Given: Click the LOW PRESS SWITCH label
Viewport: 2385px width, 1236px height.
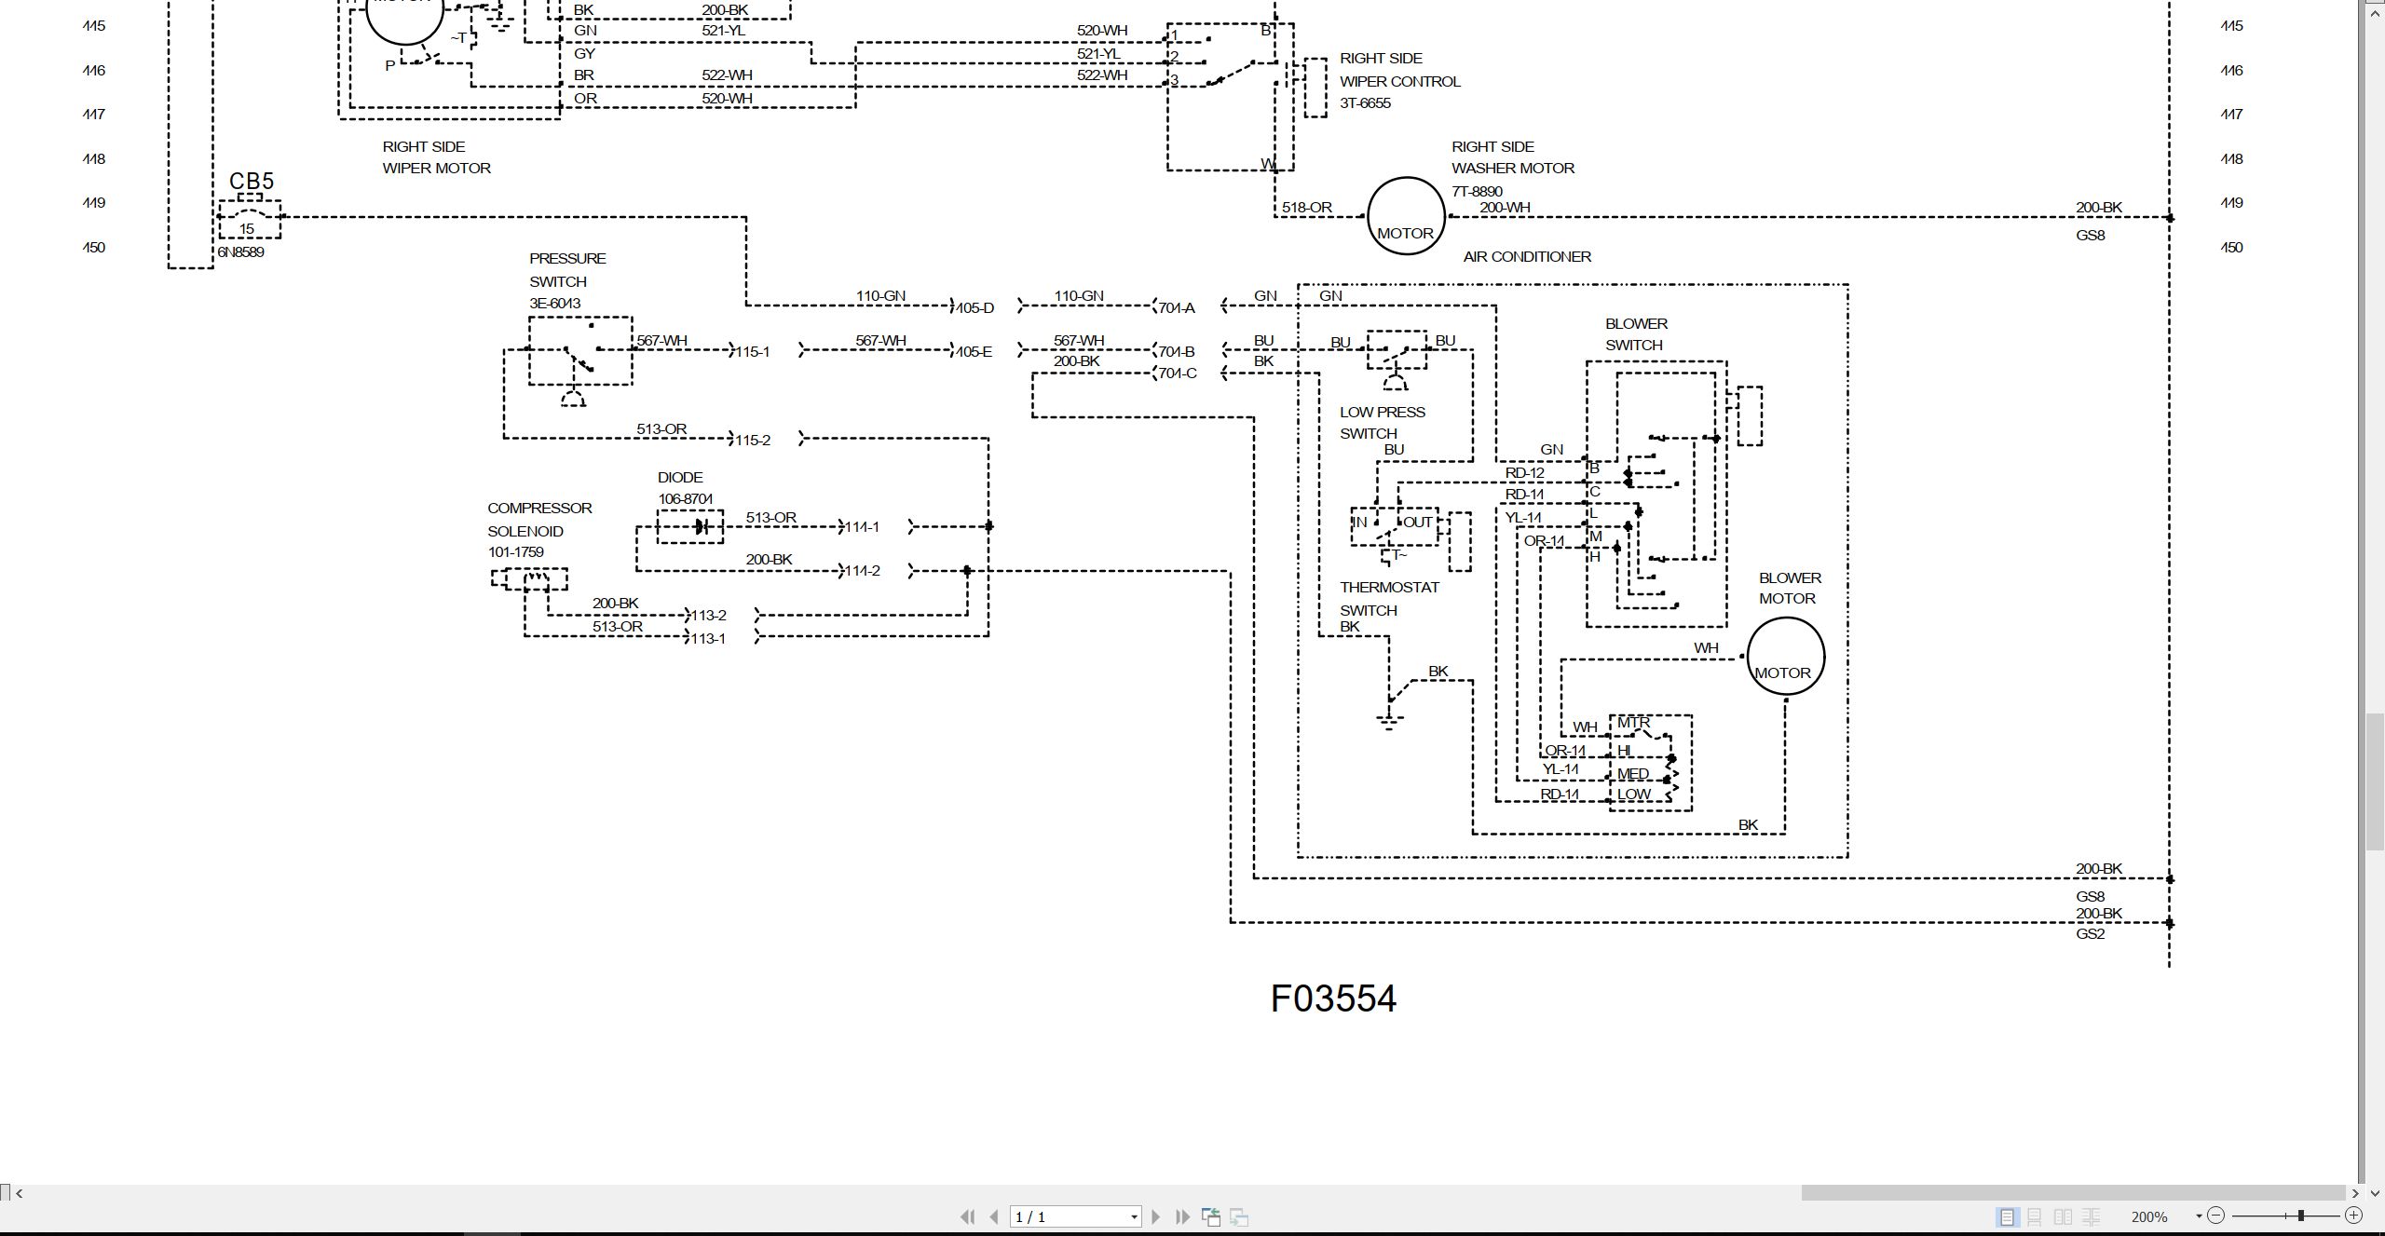Looking at the screenshot, I should pyautogui.click(x=1383, y=423).
